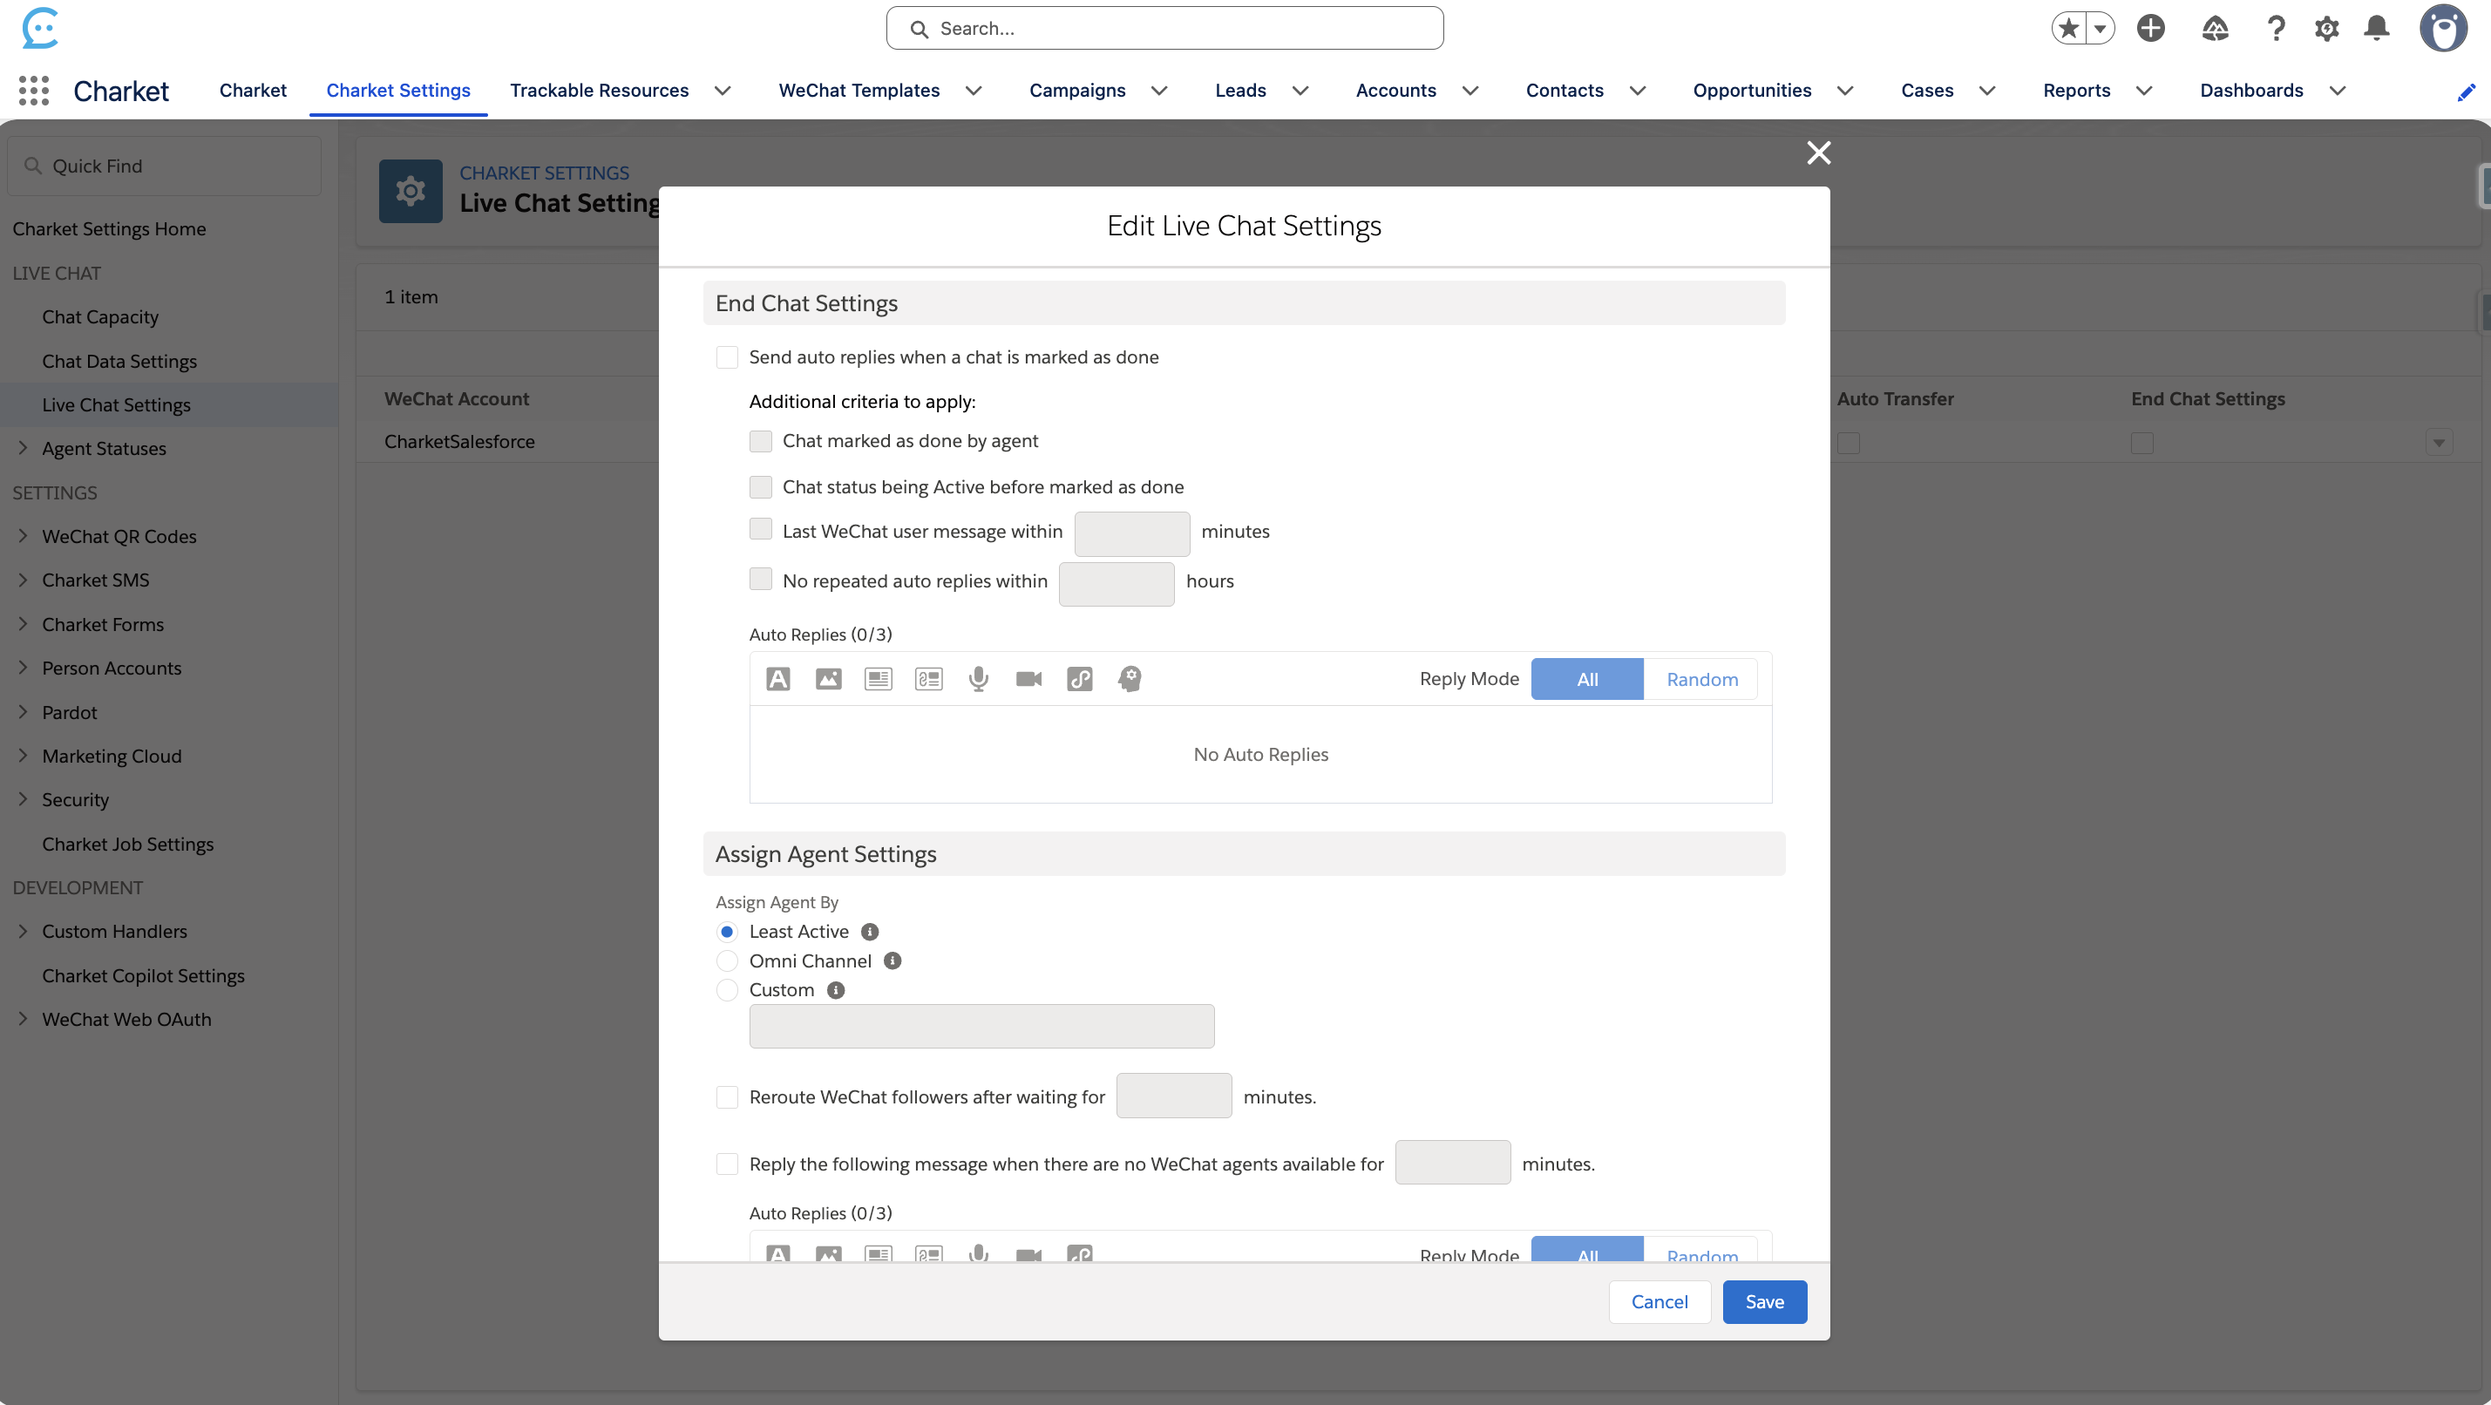Set End Chat Reply Mode to Random
Image resolution: width=2491 pixels, height=1405 pixels.
1702,679
